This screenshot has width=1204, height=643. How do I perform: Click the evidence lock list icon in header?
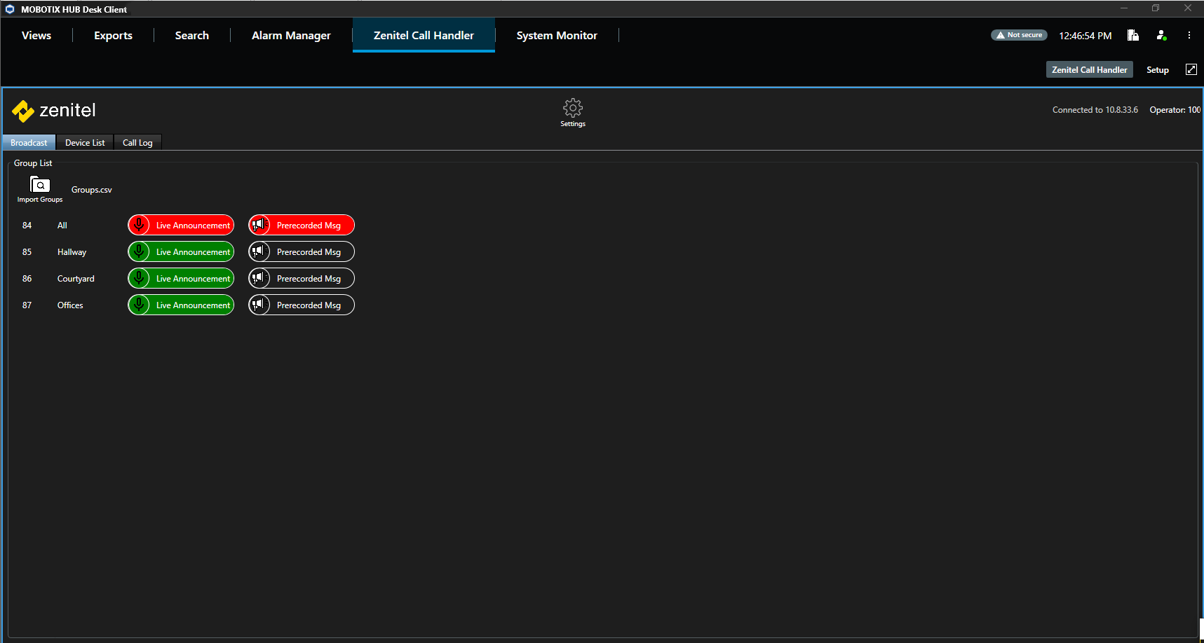[x=1132, y=35]
